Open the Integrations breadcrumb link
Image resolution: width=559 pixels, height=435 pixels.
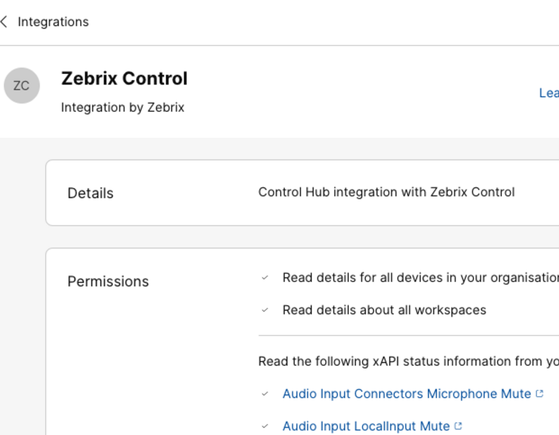coord(53,22)
